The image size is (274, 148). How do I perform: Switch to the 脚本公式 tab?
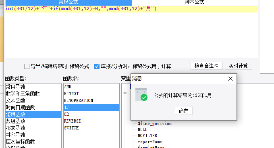[194, 2]
